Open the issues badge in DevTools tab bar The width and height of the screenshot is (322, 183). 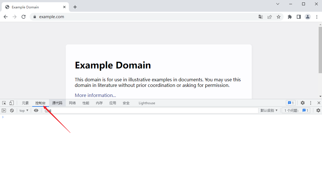pos(291,103)
